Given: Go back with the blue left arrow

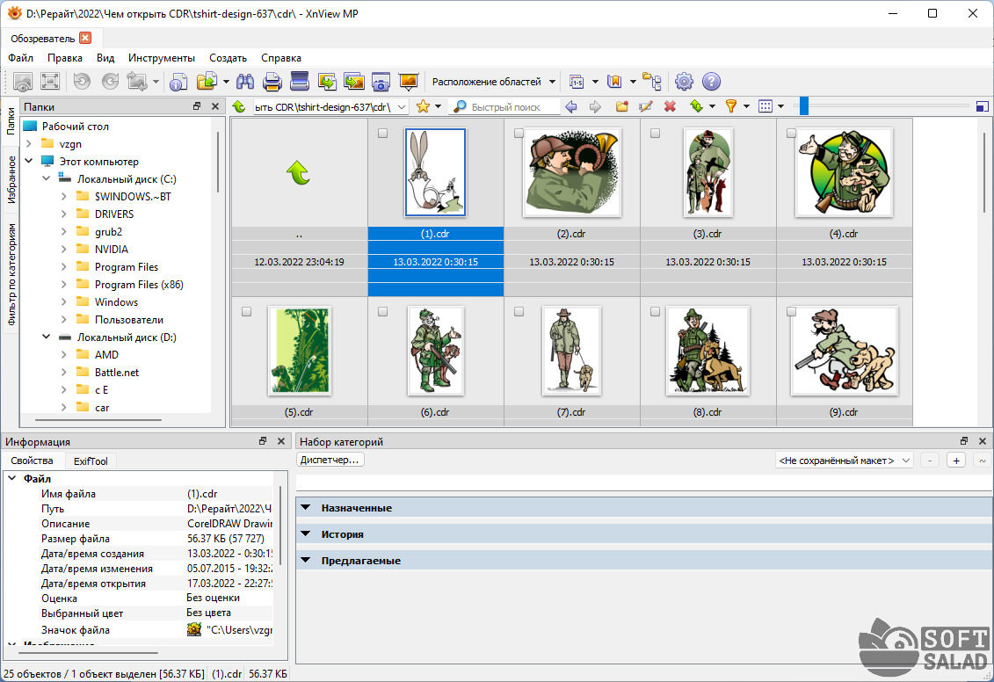Looking at the screenshot, I should (x=571, y=106).
